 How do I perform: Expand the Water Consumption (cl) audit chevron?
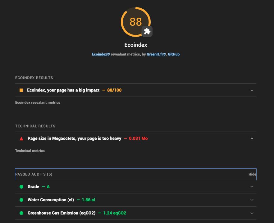[252, 200]
